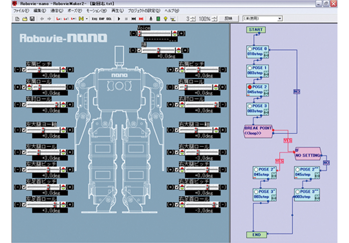Select the BREAK POINT loop block

(x=258, y=131)
